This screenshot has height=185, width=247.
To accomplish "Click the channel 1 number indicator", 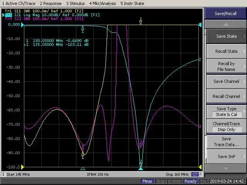I will (3, 175).
